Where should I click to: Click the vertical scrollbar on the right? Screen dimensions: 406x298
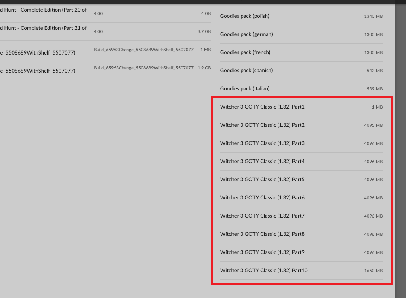coord(400,149)
